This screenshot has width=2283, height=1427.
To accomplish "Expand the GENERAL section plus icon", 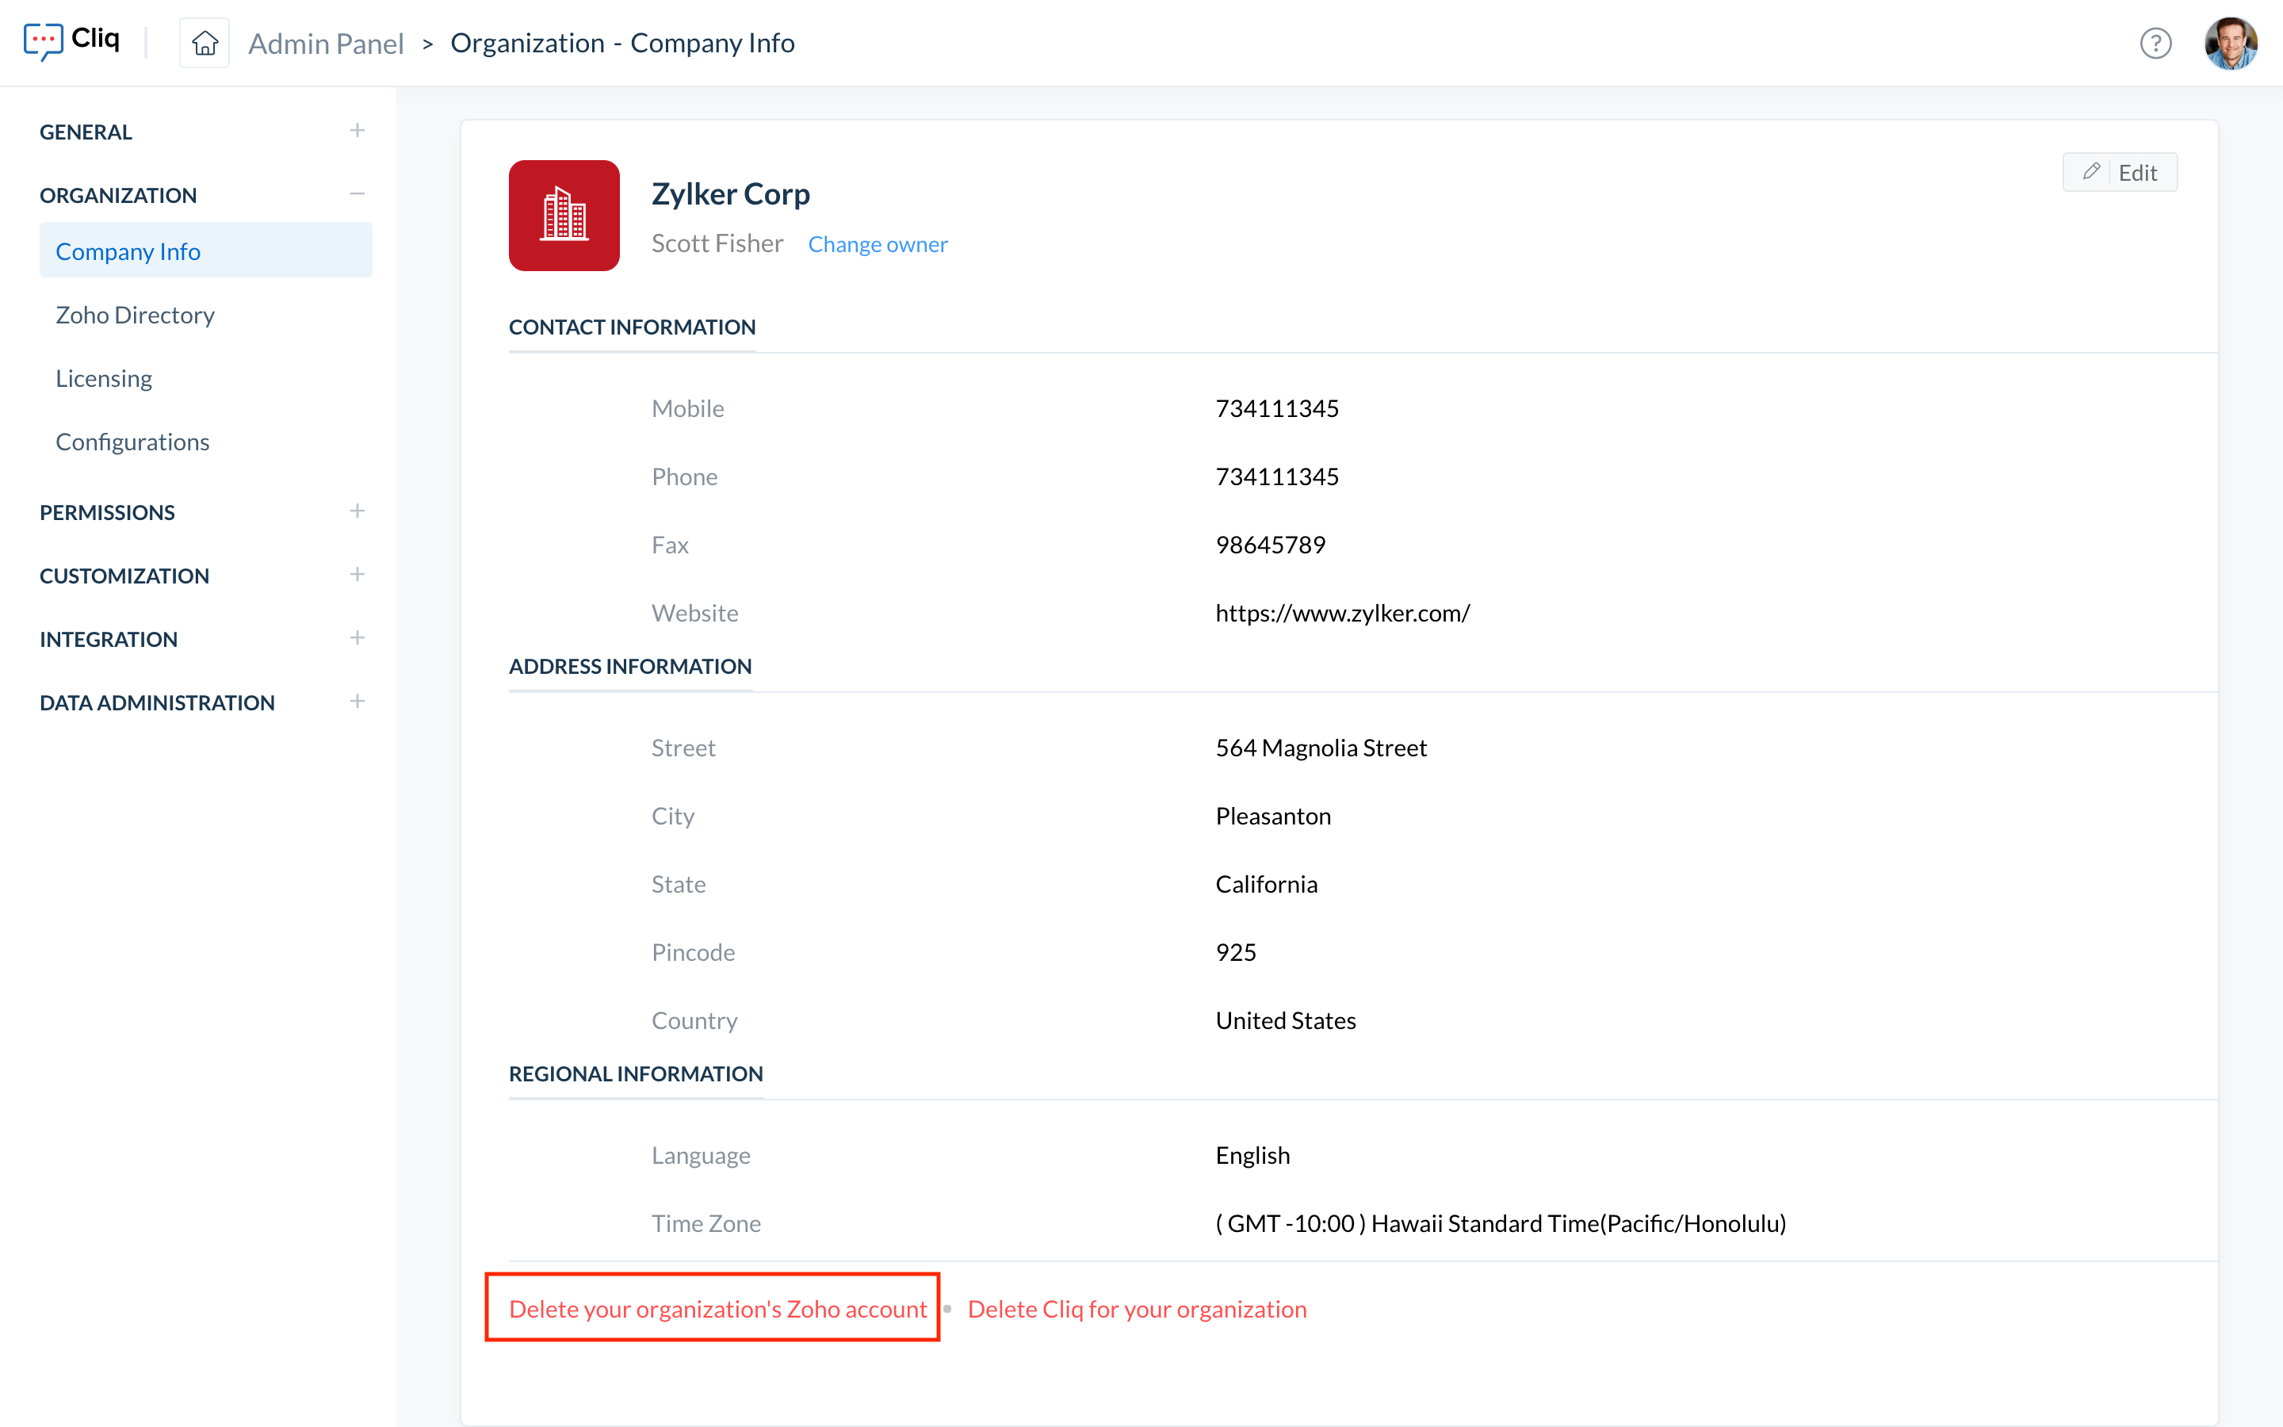I will [x=357, y=131].
